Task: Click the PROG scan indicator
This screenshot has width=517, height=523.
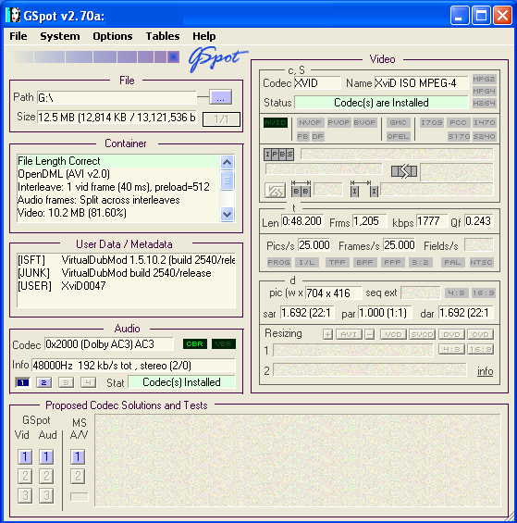Action: tap(279, 263)
